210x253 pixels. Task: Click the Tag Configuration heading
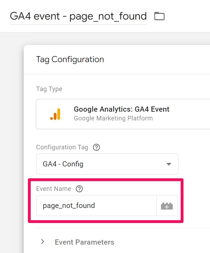point(70,59)
